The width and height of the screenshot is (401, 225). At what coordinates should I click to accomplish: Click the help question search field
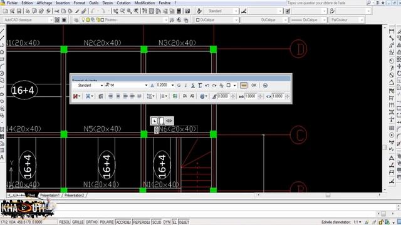click(326, 2)
